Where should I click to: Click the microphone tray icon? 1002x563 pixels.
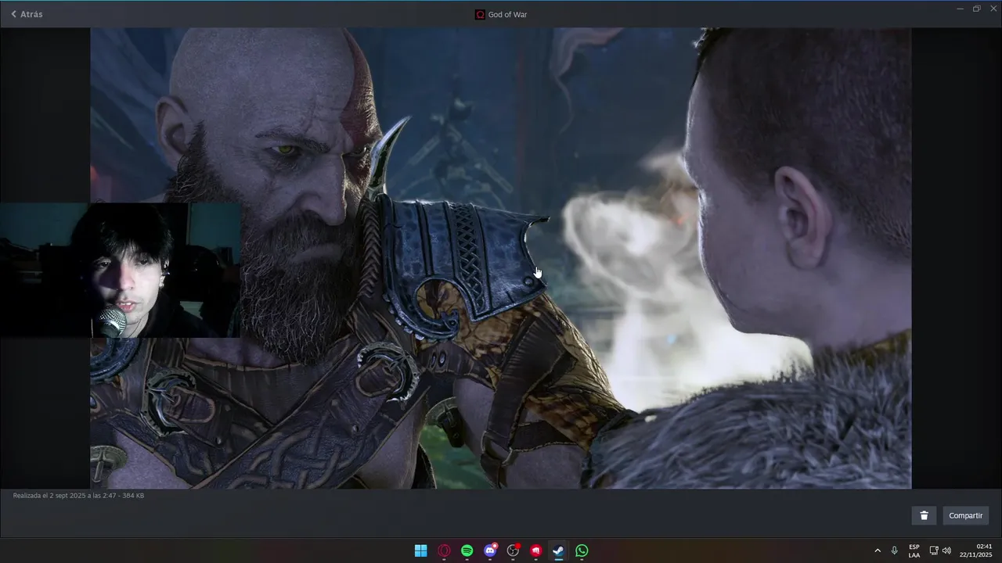pos(894,550)
